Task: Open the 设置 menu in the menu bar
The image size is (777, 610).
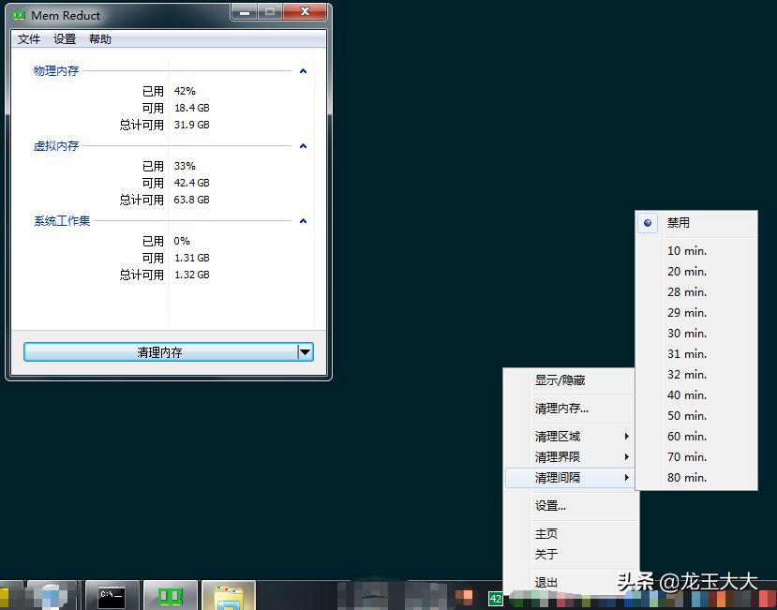Action: [x=64, y=38]
